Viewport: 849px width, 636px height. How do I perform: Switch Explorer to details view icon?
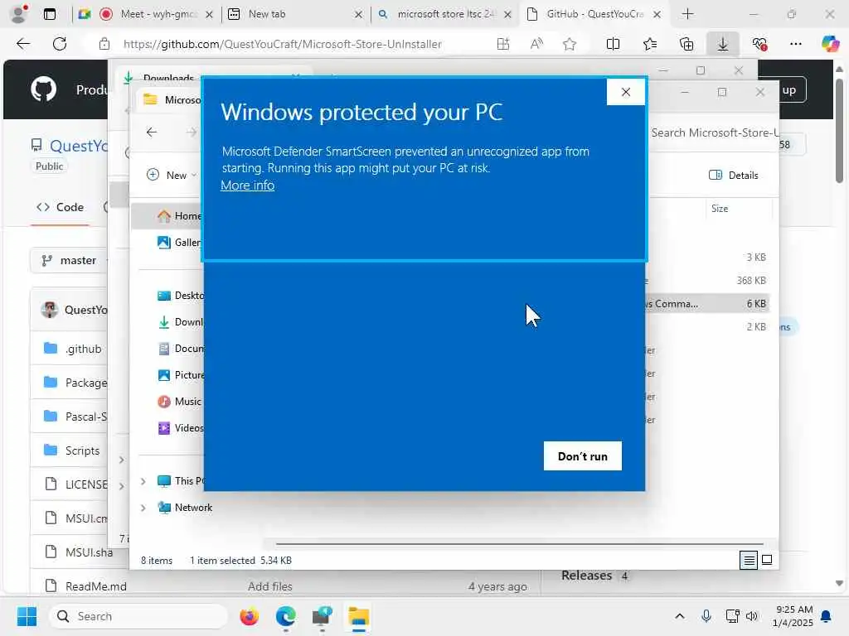[749, 561]
